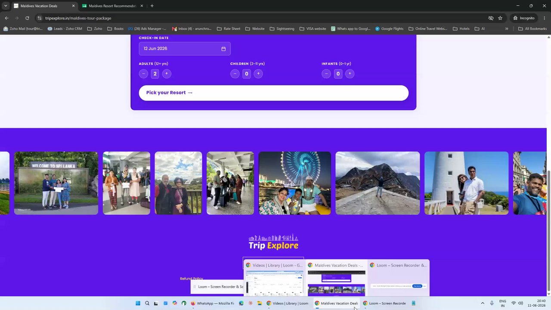
Task: Open the Chrome menu three-dot icon
Action: point(545,18)
